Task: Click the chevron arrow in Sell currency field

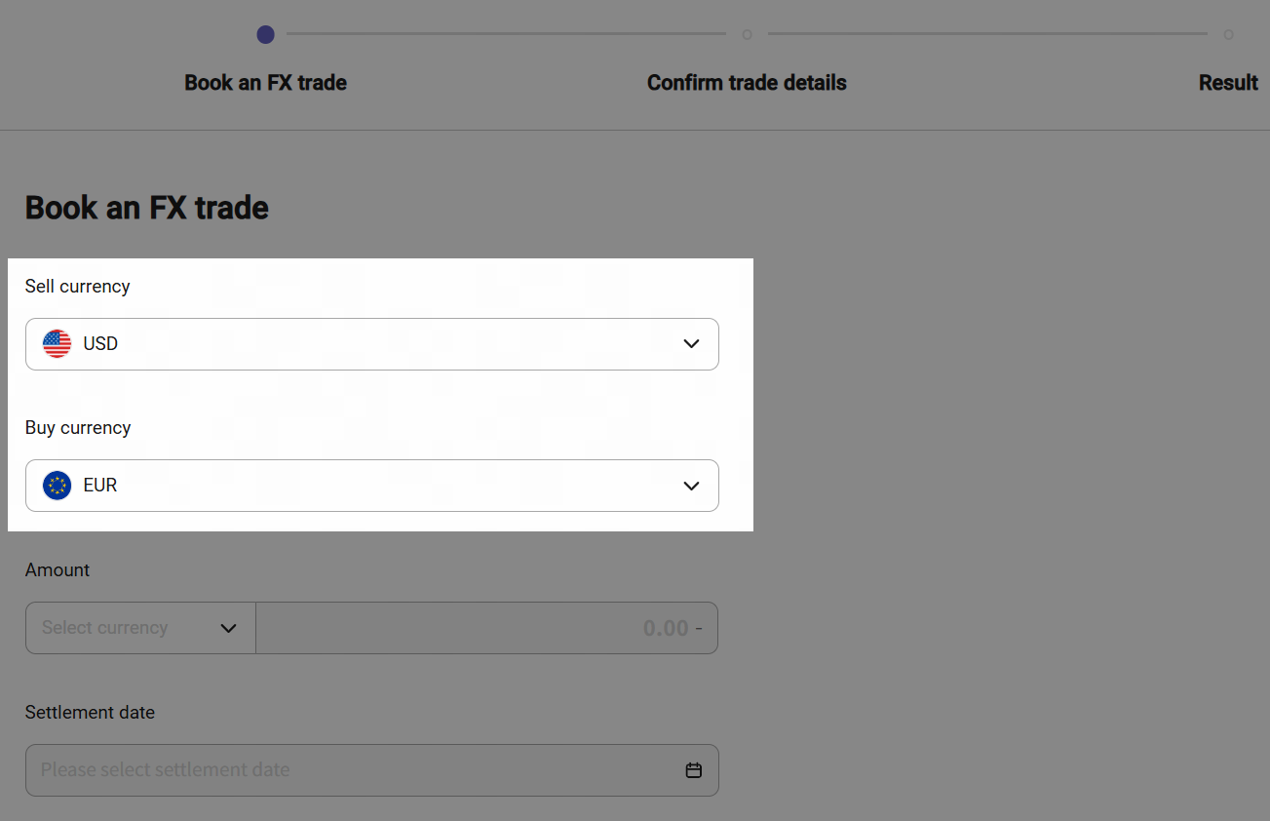Action: [x=691, y=344]
